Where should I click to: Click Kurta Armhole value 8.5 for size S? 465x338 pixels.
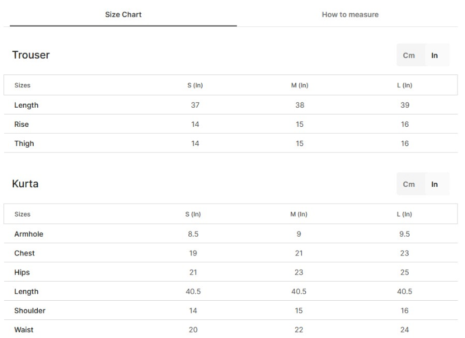[x=193, y=234]
